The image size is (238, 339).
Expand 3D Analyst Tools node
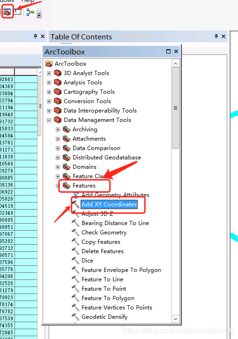coord(49,73)
